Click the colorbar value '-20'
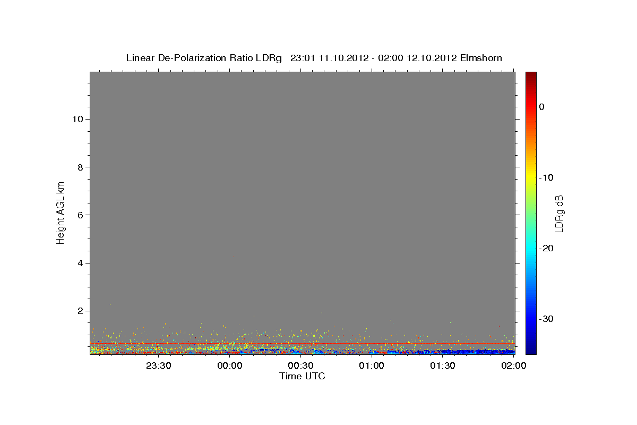637x425 pixels. point(547,248)
